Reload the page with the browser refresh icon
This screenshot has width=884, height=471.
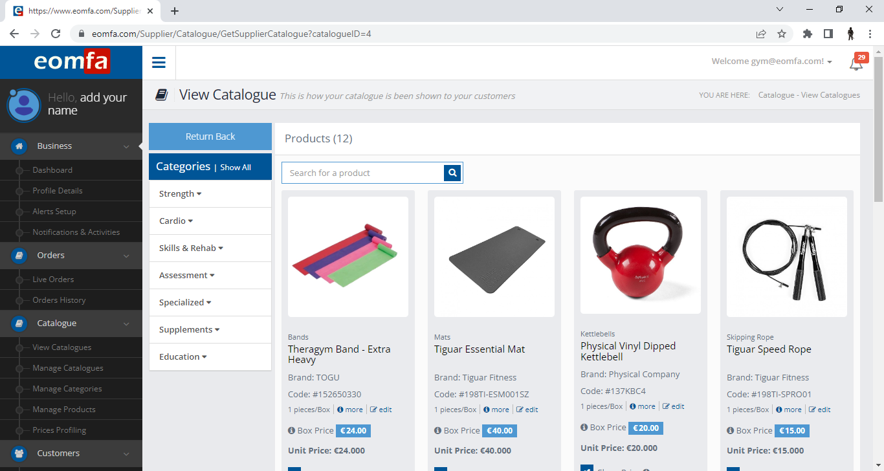click(x=56, y=34)
